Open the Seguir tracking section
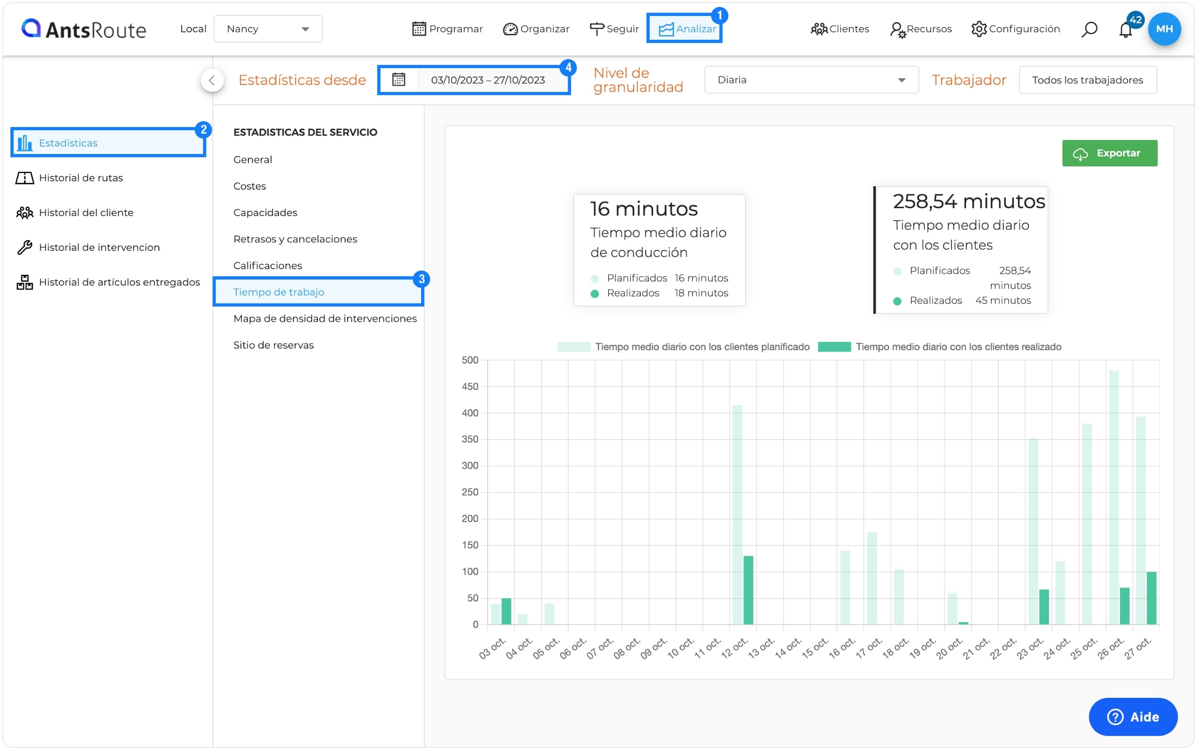Screen dimensions: 1197x750 614,29
